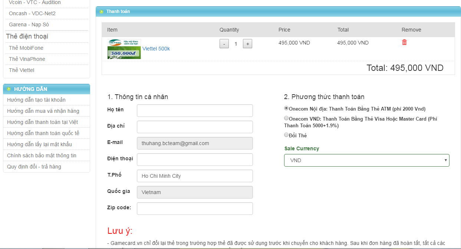Open Thẻ VinaPhone sidebar link
Viewport: 461px width, 249px height.
tap(27, 59)
